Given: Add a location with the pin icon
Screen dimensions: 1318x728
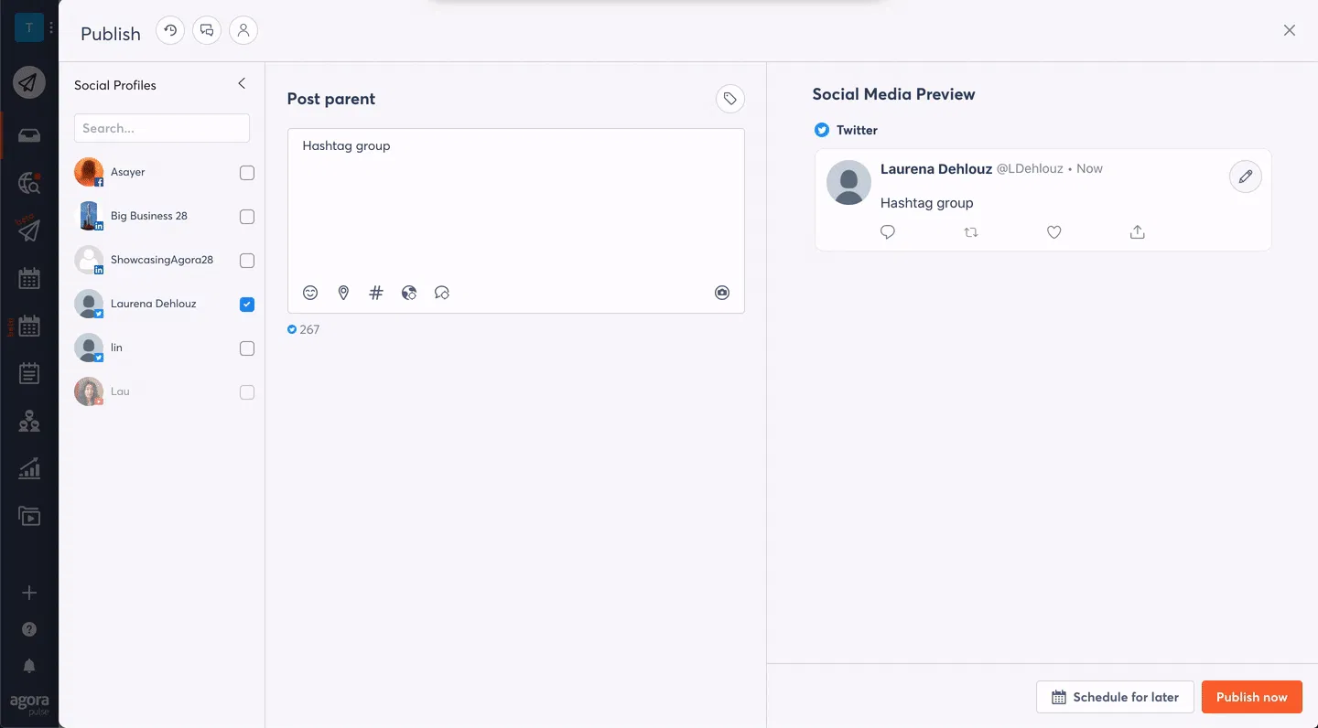Looking at the screenshot, I should coord(343,293).
